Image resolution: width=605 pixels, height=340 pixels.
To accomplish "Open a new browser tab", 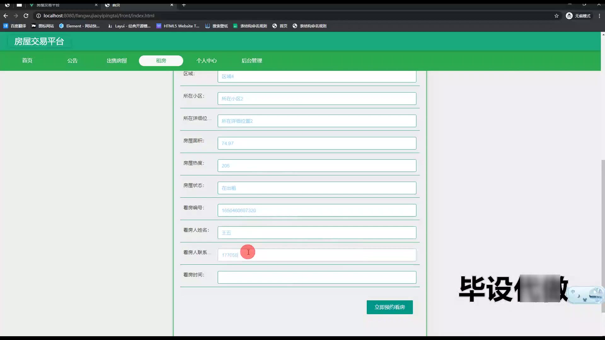I will click(184, 5).
